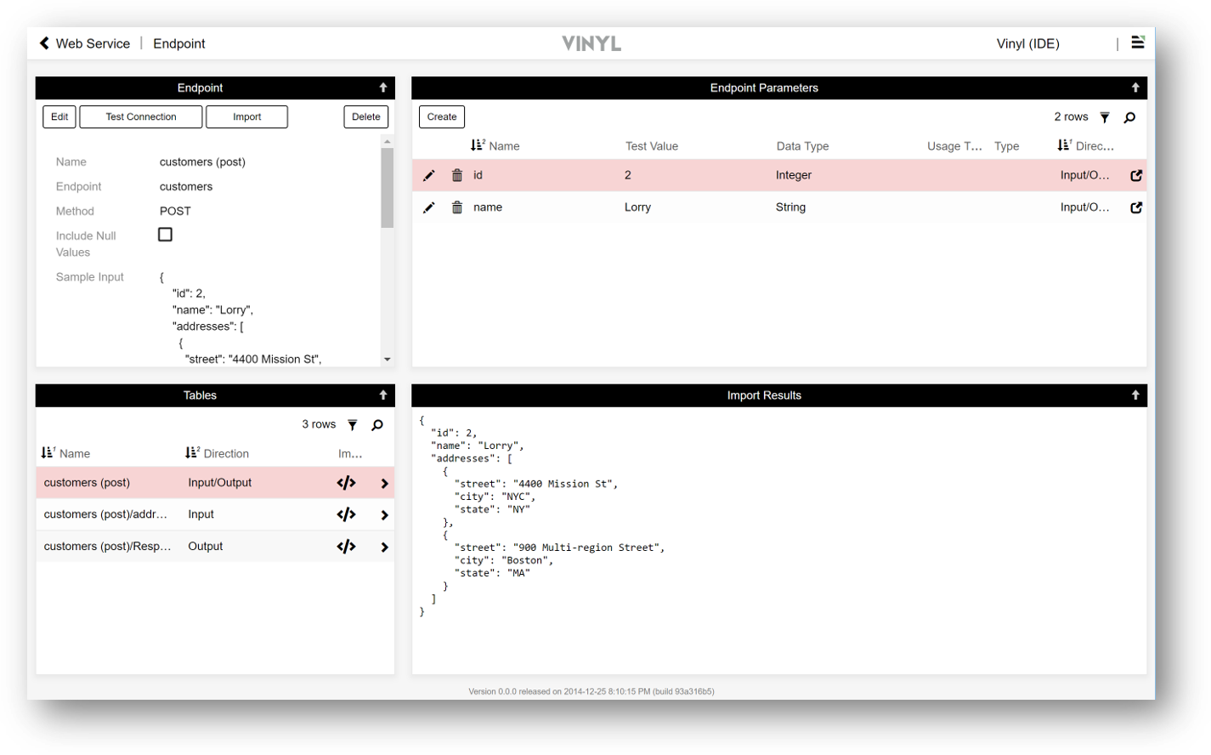
Task: Click the pencil edit icon for id parameter
Action: pos(429,176)
